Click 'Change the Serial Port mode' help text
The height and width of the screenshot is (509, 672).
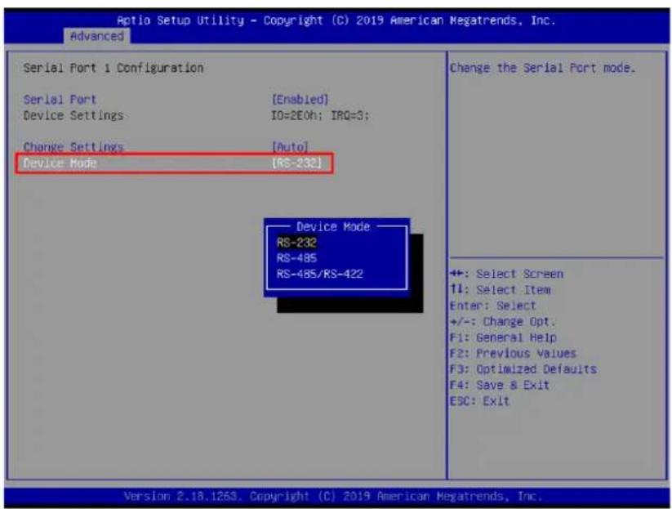coord(542,68)
